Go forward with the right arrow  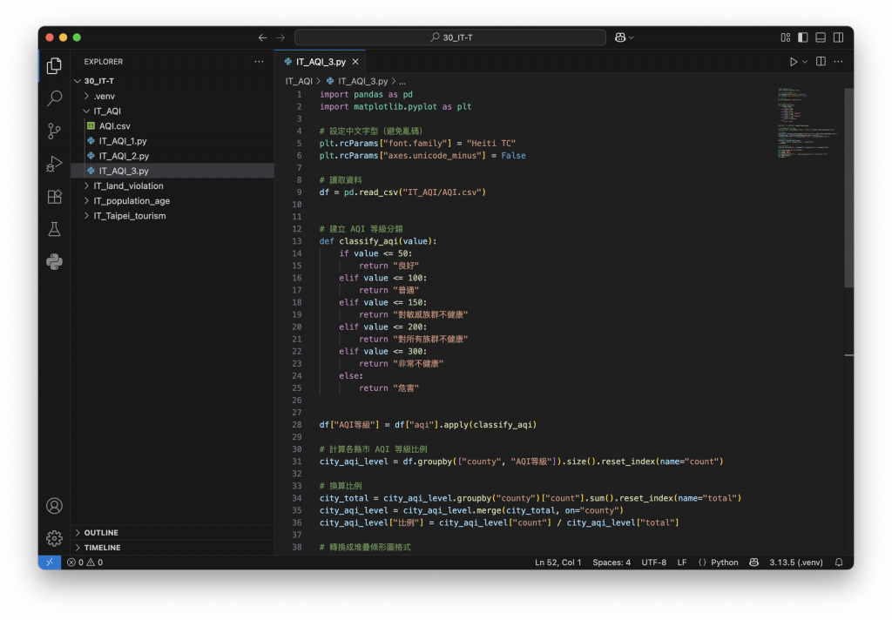click(280, 37)
